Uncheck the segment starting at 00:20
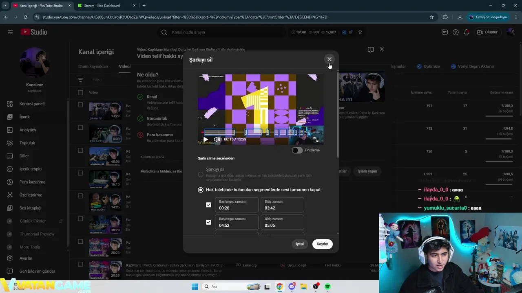This screenshot has width=522, height=293. 208,205
